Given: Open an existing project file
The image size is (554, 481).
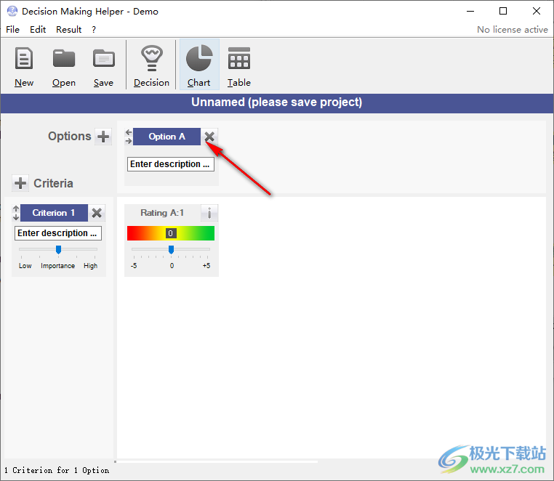Looking at the screenshot, I should coord(64,65).
